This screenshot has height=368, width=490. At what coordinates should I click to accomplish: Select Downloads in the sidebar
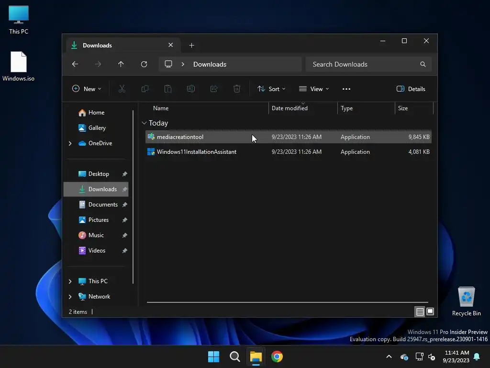(96, 189)
